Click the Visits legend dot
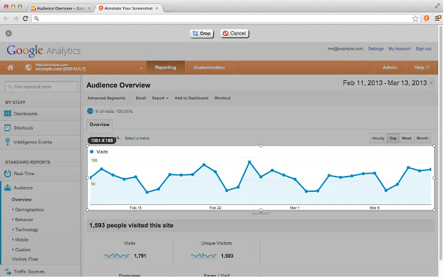This screenshot has width=443, height=277. click(x=91, y=152)
